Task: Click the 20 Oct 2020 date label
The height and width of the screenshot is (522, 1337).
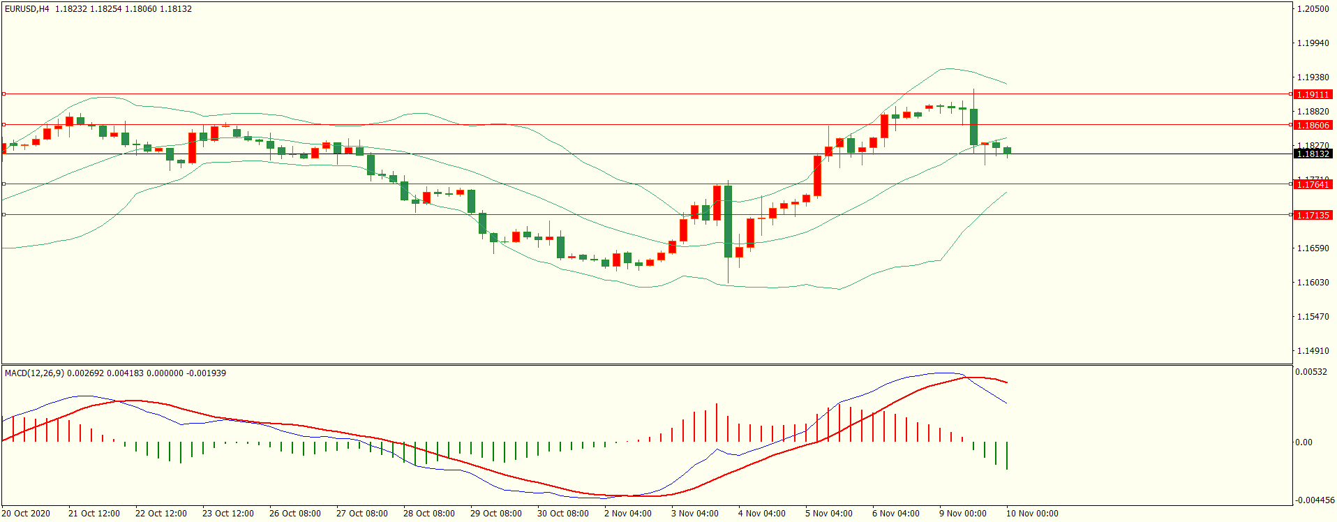Action: click(27, 514)
